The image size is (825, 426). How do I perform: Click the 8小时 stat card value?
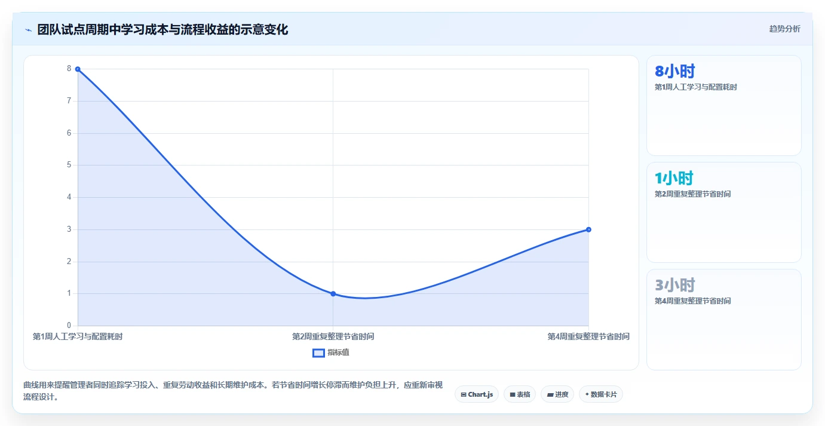tap(675, 71)
